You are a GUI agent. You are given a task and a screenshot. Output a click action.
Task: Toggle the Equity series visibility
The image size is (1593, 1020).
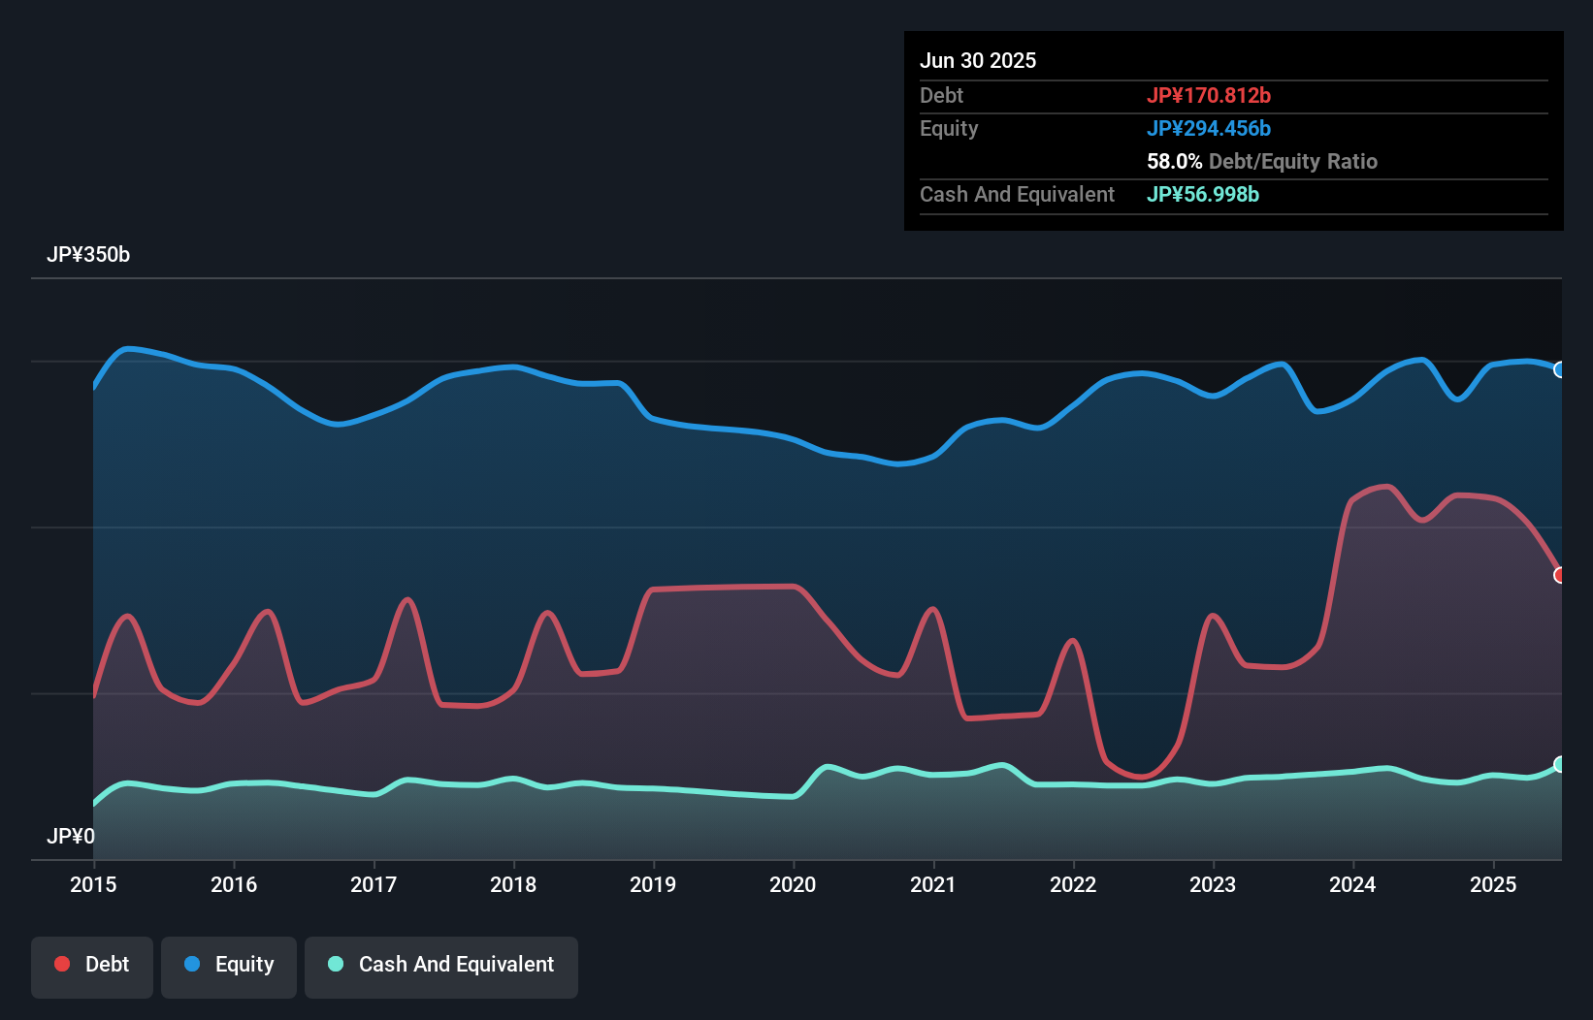tap(228, 964)
